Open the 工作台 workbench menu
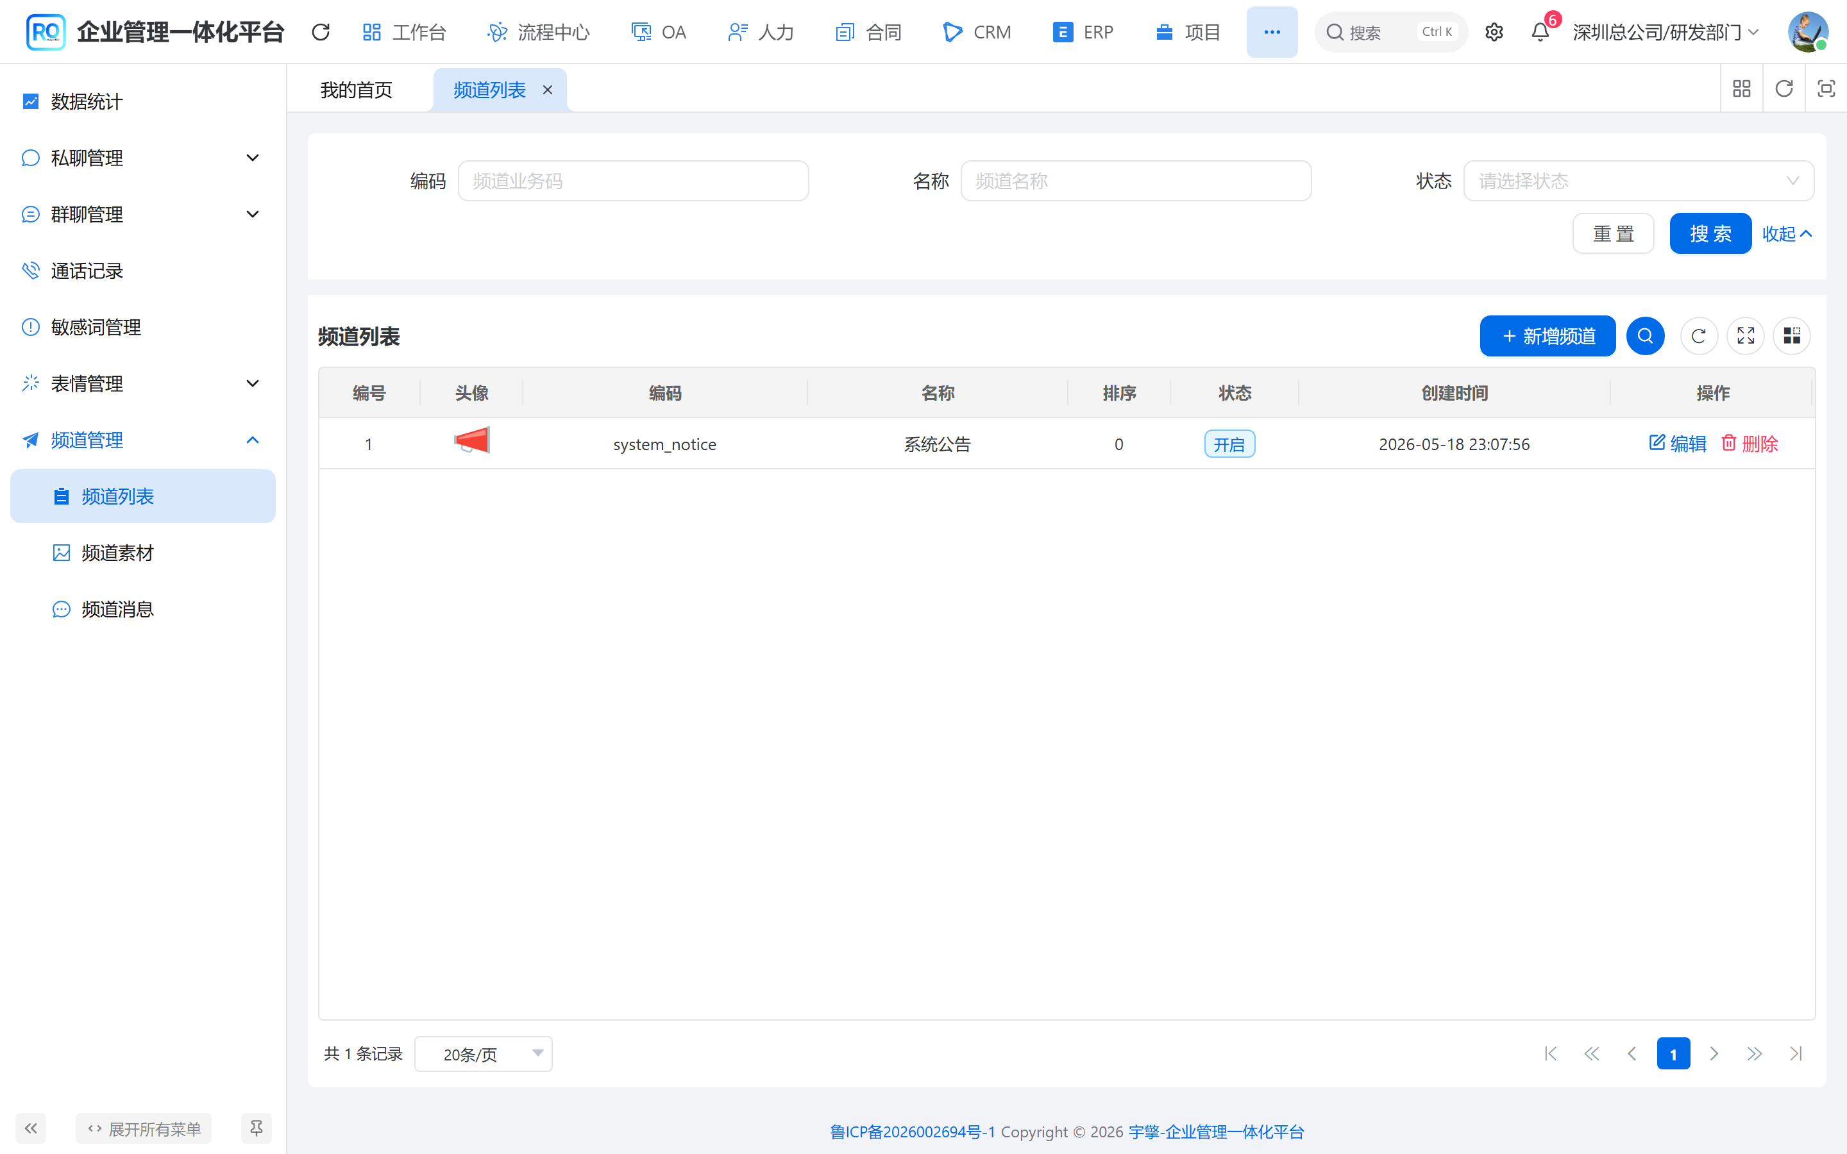Screen dimensions: 1847x1154 [x=405, y=32]
